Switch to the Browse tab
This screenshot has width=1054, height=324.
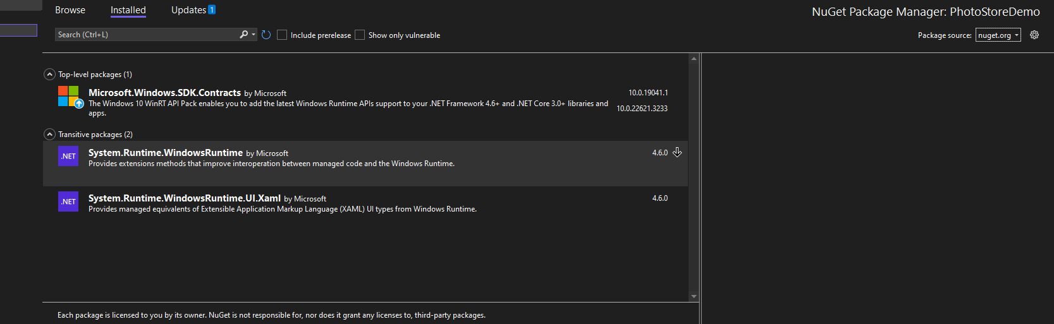[x=70, y=10]
